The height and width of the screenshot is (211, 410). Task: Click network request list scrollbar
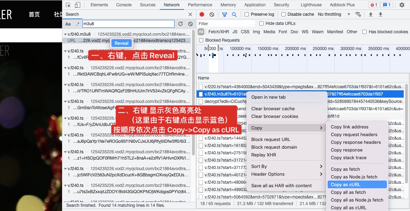[406, 133]
